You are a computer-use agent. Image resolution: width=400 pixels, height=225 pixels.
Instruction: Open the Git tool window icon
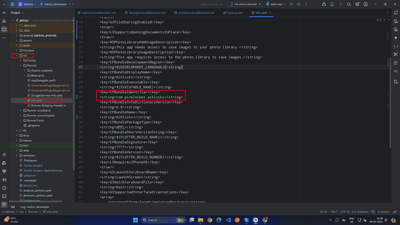point(4,204)
